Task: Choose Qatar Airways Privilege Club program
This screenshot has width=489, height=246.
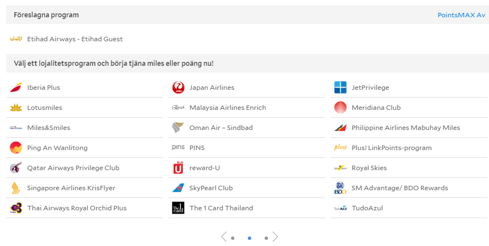Action: coord(73,168)
